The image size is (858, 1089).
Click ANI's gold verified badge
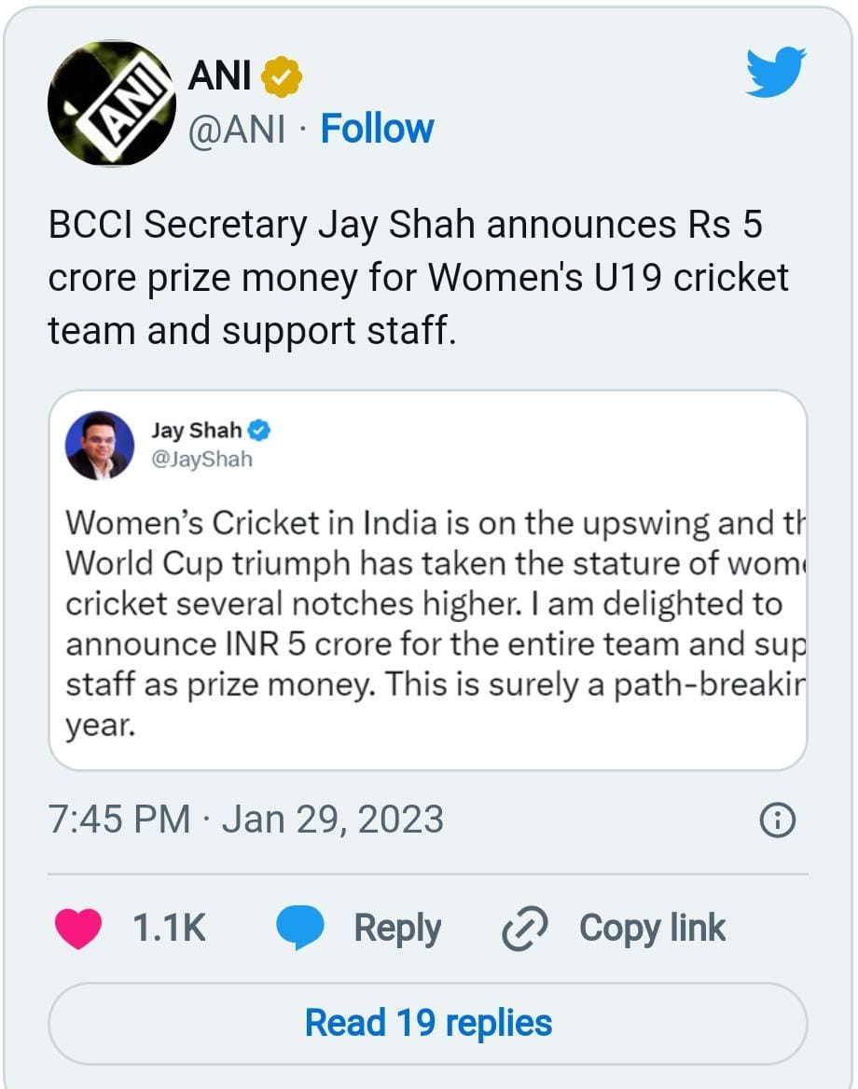[281, 76]
